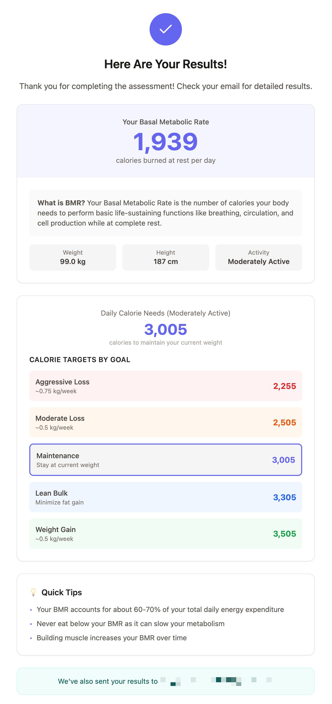Screen dimensions: 332x704
Task: Click the 1,939 BMR value
Action: (165, 141)
